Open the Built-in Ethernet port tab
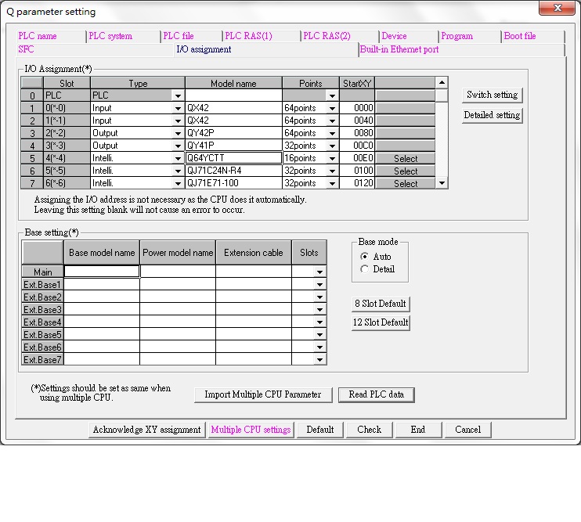Image resolution: width=581 pixels, height=522 pixels. pyautogui.click(x=399, y=49)
